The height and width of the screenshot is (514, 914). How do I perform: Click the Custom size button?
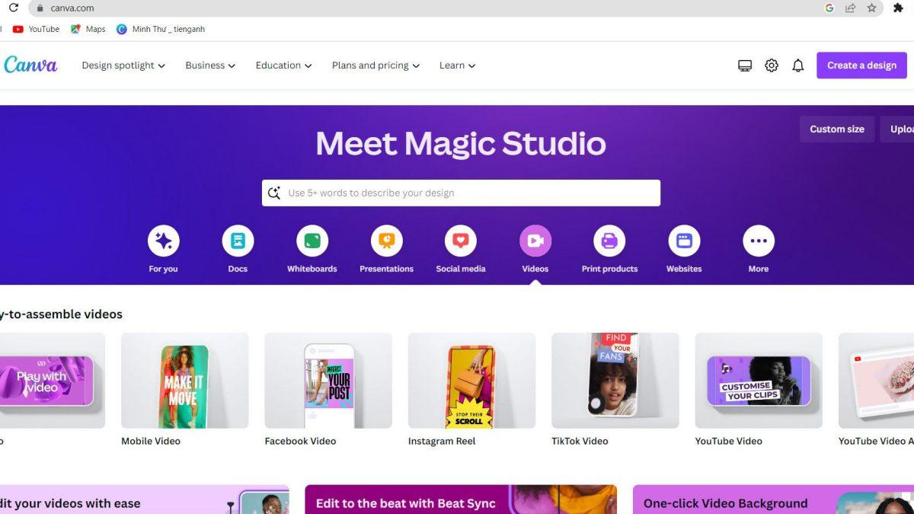coord(836,129)
